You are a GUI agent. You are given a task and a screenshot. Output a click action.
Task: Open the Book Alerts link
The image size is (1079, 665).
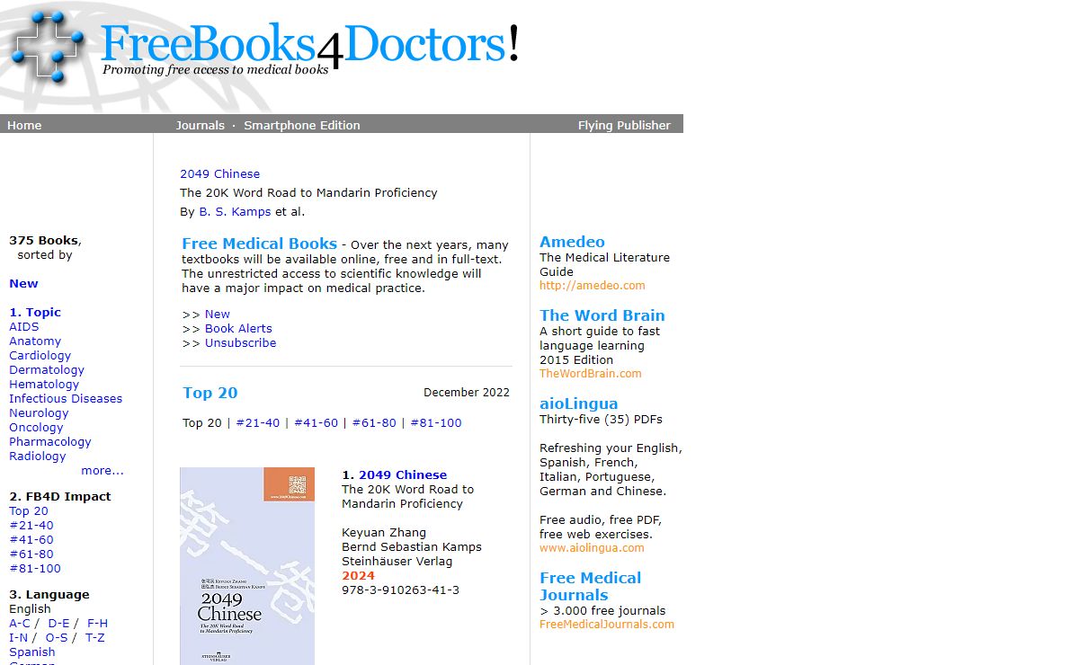[238, 329]
